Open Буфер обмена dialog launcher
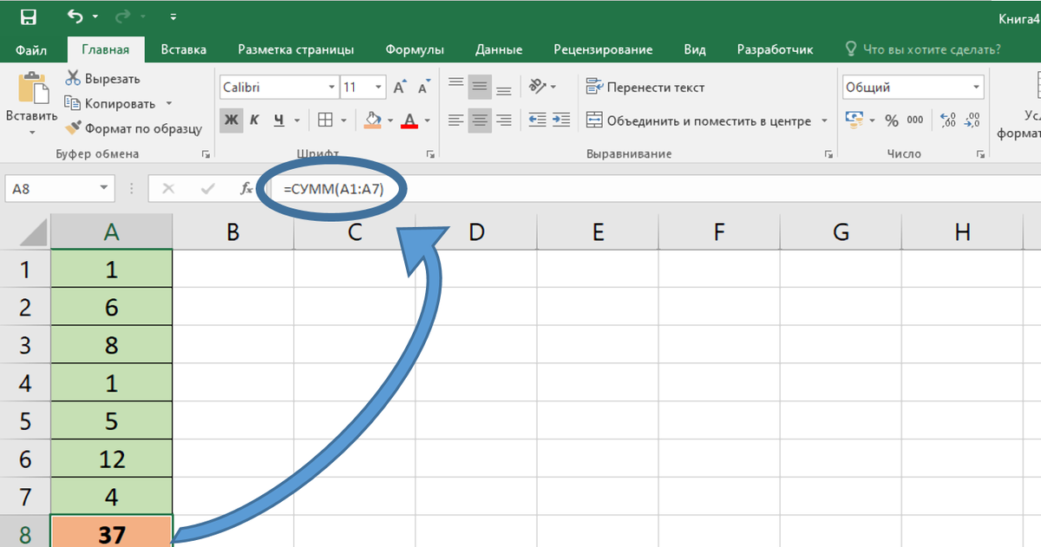The image size is (1041, 547). pyautogui.click(x=206, y=154)
